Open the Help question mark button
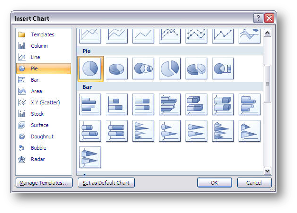 coord(259,18)
